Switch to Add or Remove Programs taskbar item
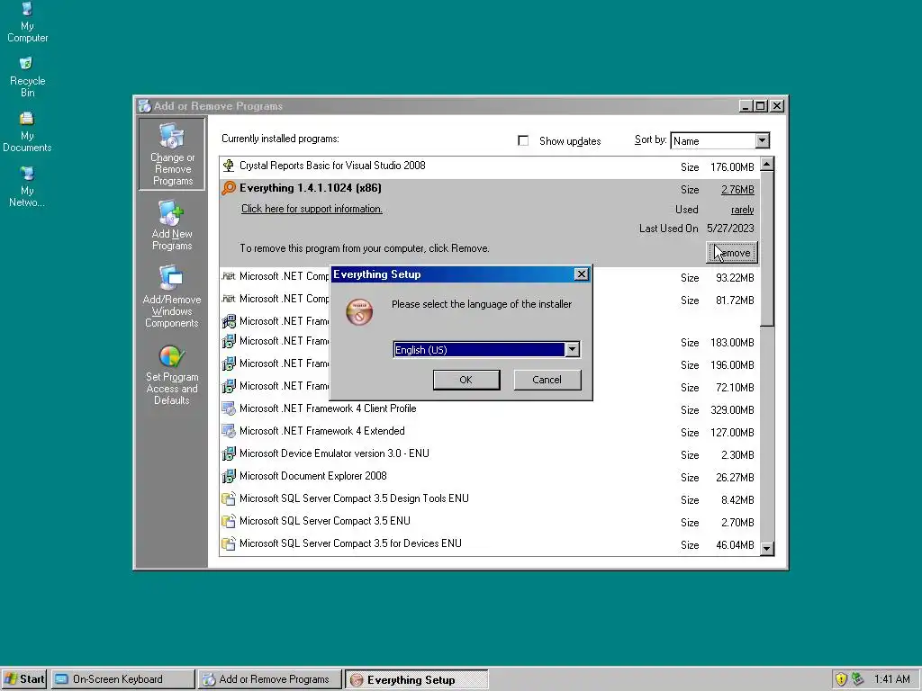922x691 pixels. (x=270, y=679)
